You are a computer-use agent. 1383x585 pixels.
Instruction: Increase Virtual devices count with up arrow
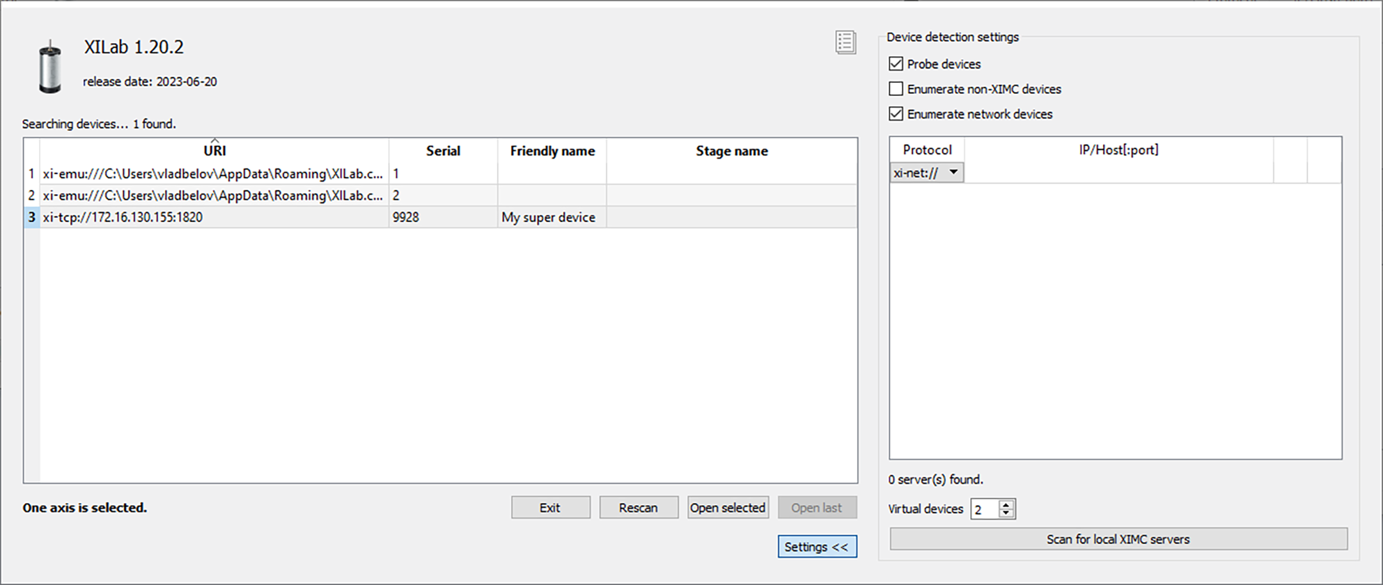(1006, 504)
